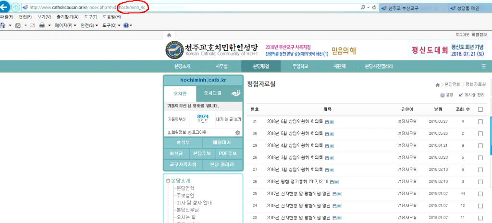The image size is (492, 223).
Task: Click the blue help question mark icon
Action: pos(126,25)
